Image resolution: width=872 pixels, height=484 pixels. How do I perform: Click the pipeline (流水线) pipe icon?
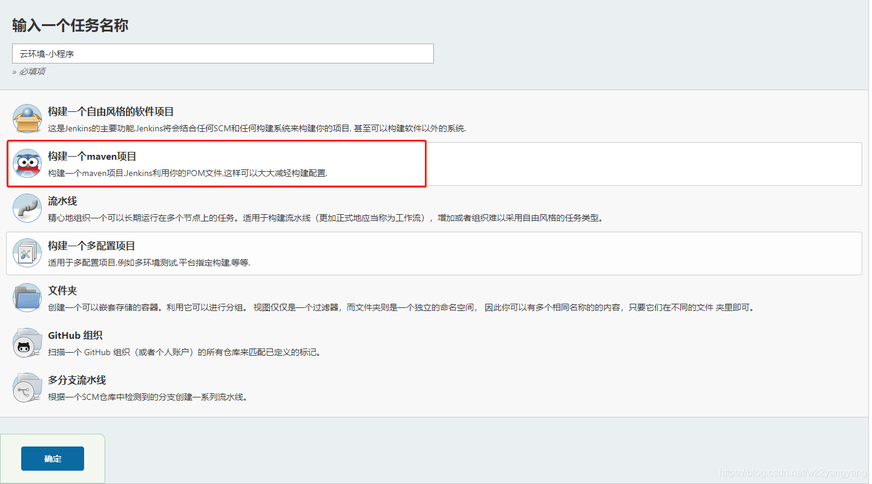tap(27, 208)
